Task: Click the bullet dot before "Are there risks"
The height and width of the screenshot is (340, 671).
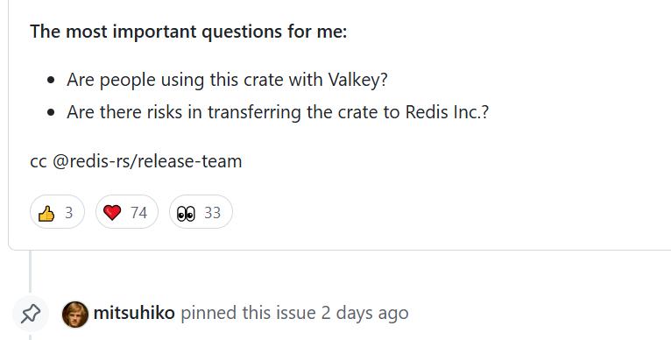Action: (x=52, y=113)
